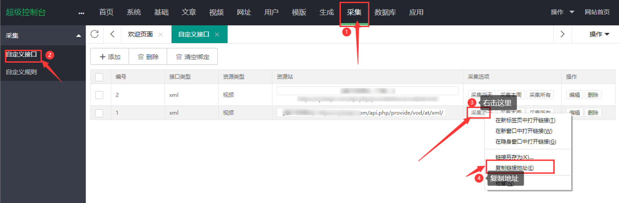The height and width of the screenshot is (203, 619).
Task: Click the refresh page icon
Action: click(x=95, y=34)
